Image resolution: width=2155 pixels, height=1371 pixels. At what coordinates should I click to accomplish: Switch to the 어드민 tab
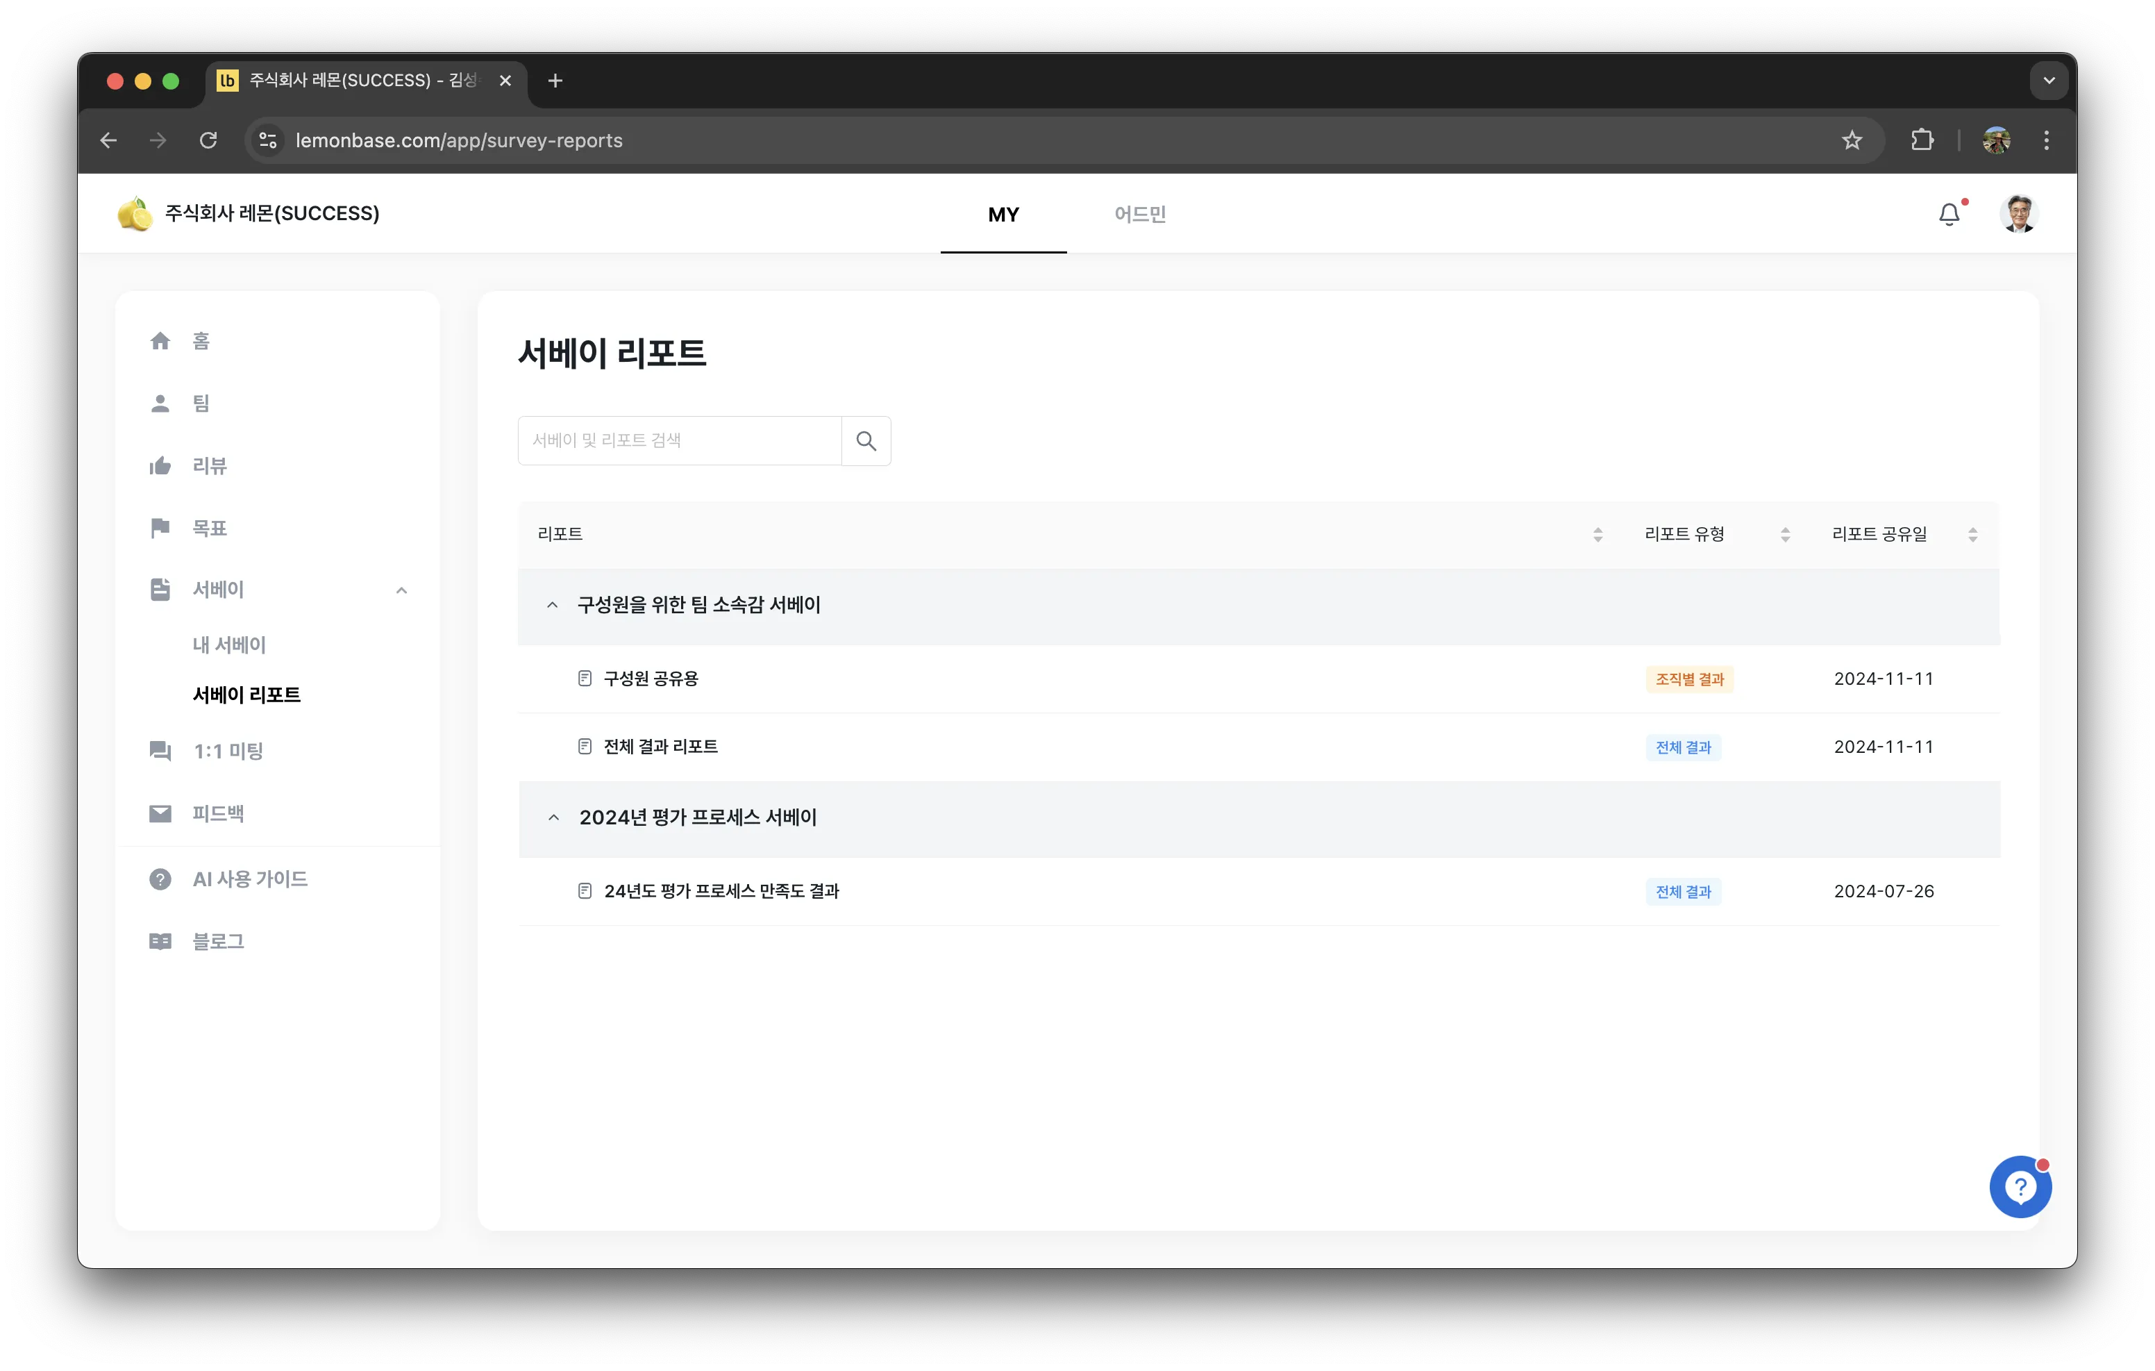coord(1139,215)
